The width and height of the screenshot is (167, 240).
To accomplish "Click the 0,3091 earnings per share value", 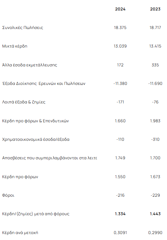I will coord(120,233).
